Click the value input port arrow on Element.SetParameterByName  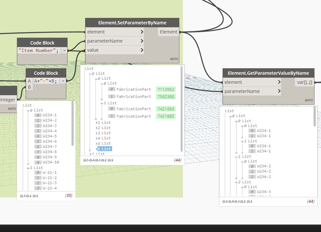click(142, 50)
